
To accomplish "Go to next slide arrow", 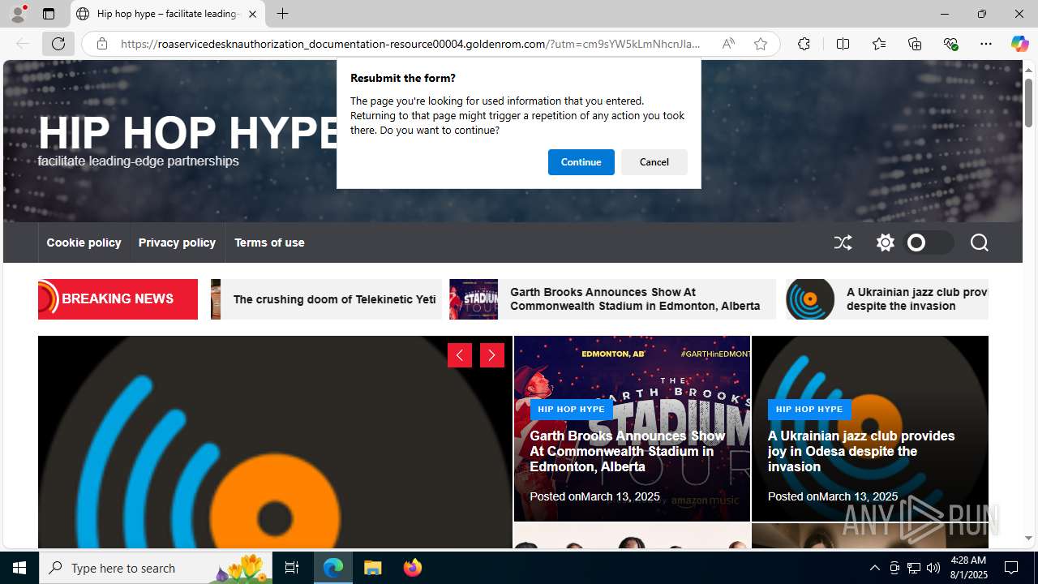I will click(x=492, y=355).
